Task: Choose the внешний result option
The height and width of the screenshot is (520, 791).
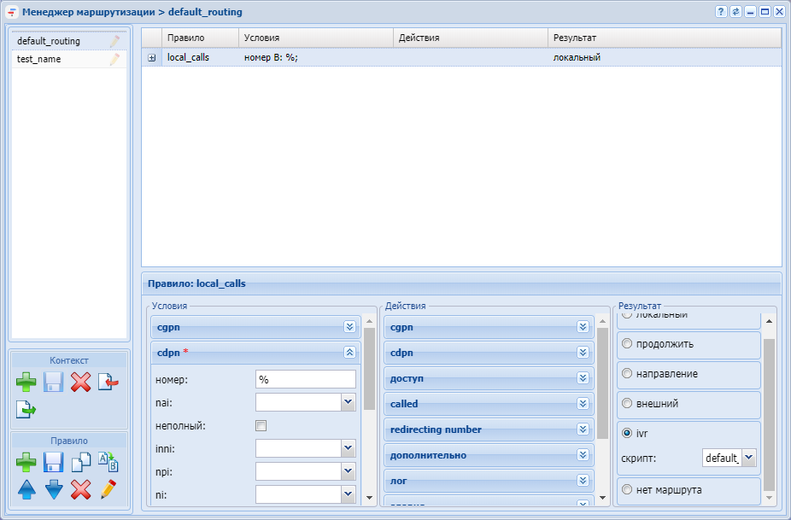Action: click(627, 404)
